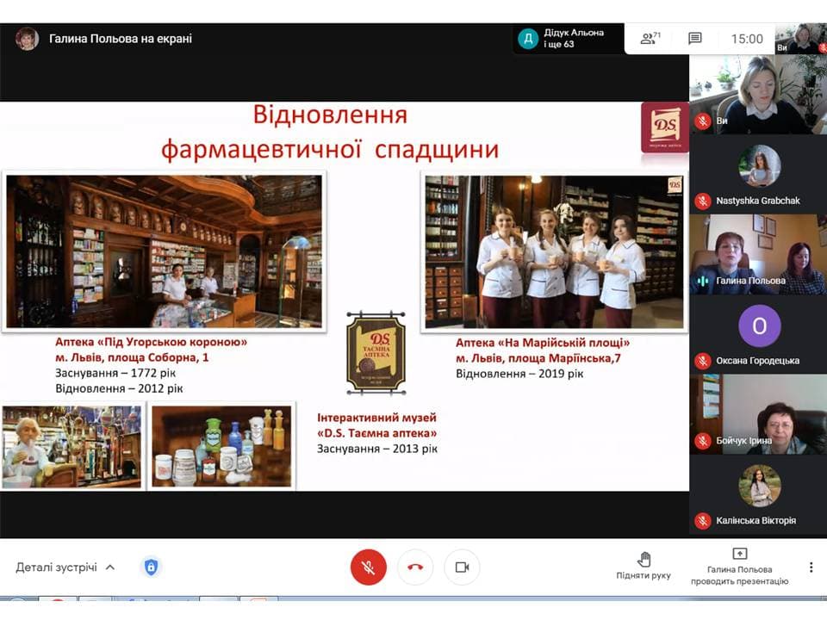This screenshot has width=827, height=620.
Task: Click the text 'Відновлення – 2019 рік'
Action: pyautogui.click(x=519, y=374)
